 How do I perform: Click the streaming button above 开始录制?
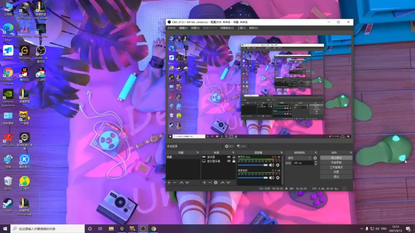point(336,158)
